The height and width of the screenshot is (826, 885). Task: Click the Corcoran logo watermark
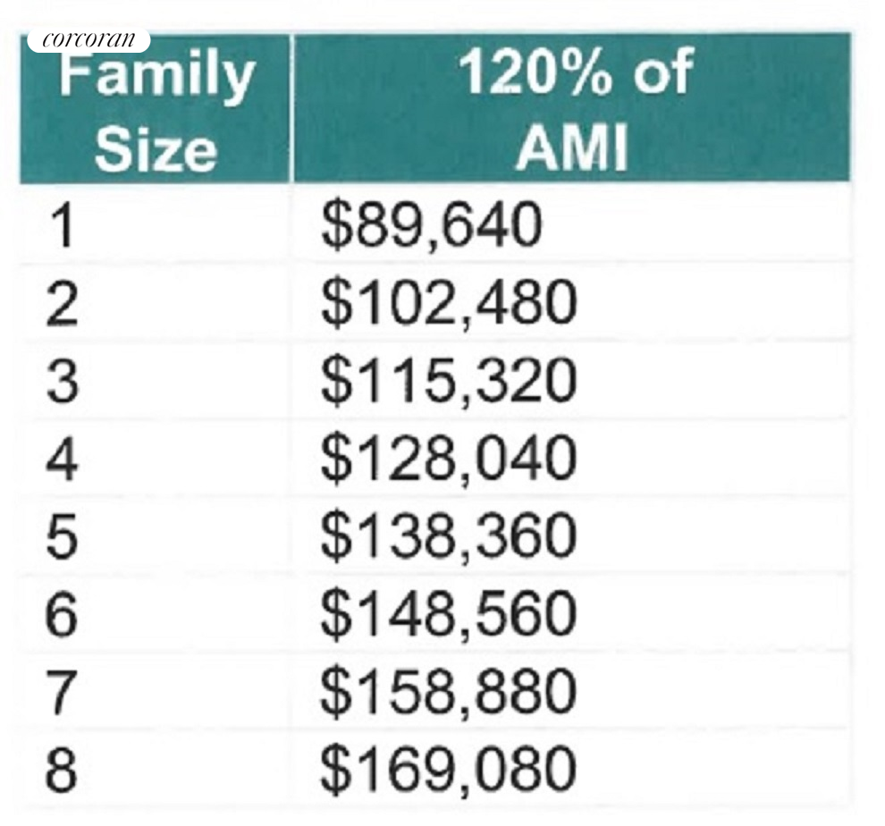click(x=88, y=39)
